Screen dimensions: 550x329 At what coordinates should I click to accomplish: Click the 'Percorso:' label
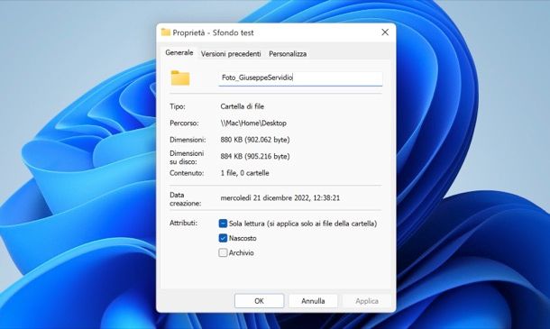pos(184,123)
